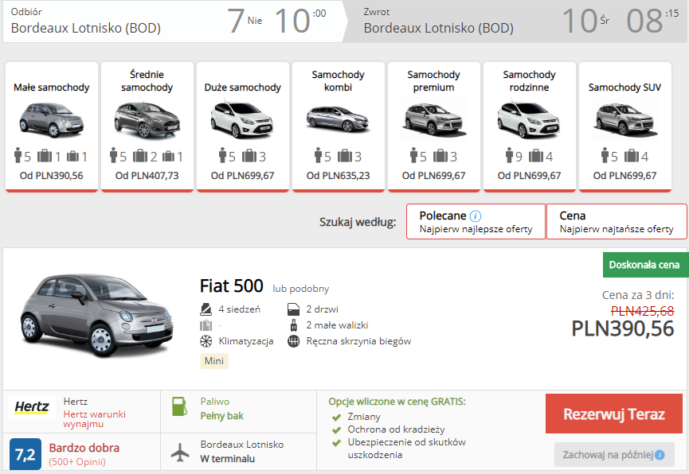Click car image in Samochody kombi card
This screenshot has width=689, height=474.
click(338, 119)
